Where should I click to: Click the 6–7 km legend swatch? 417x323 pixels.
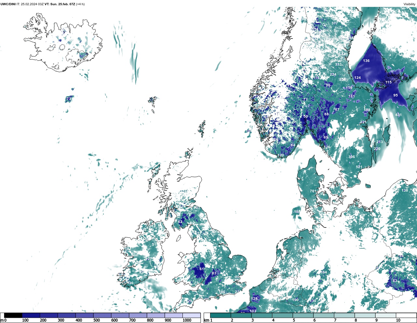(324, 316)
